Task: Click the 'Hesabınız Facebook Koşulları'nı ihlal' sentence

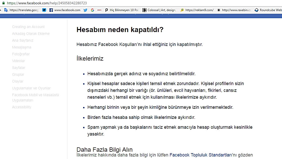Action: coord(140,44)
